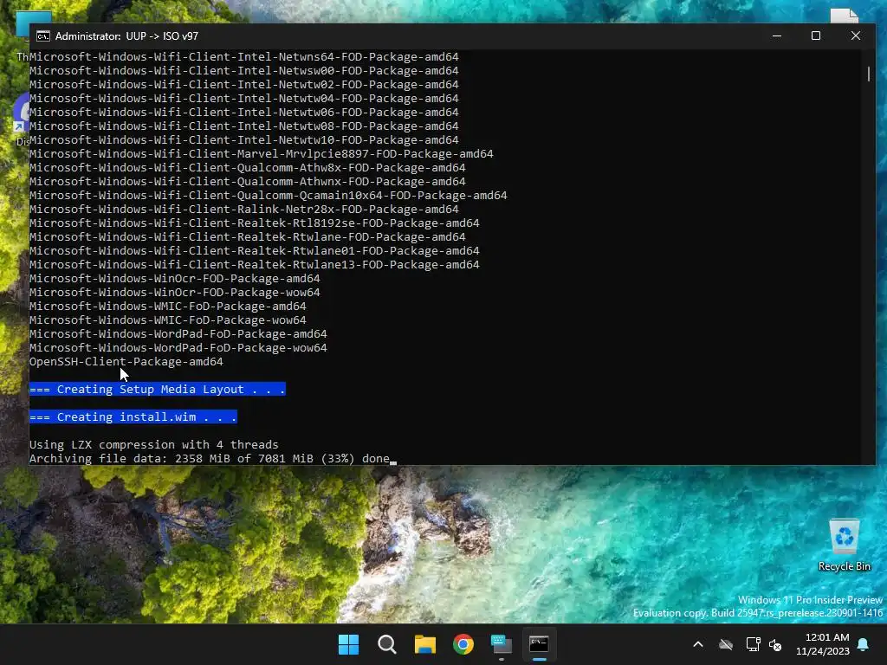This screenshot has height=665, width=887.
Task: Open the Windows Start menu
Action: [x=348, y=644]
